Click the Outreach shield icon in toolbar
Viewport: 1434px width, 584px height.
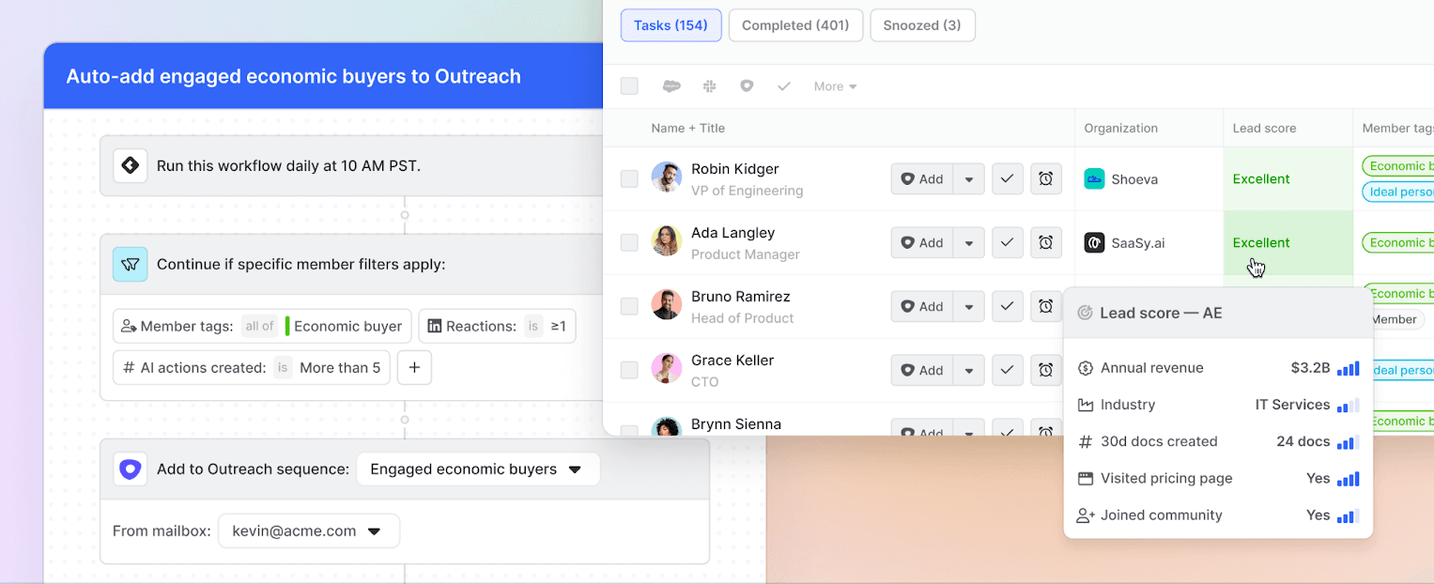747,86
